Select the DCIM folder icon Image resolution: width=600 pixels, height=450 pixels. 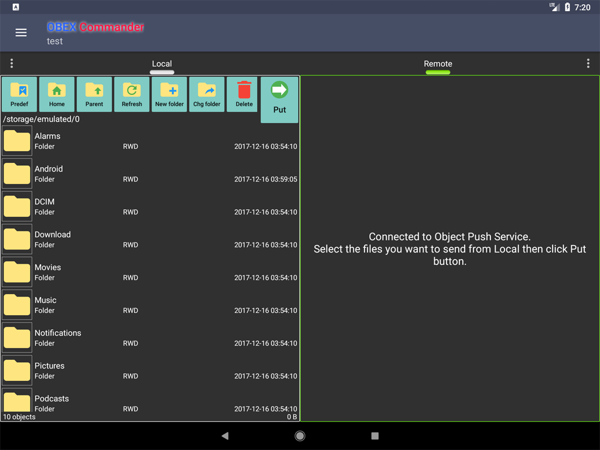(x=17, y=206)
